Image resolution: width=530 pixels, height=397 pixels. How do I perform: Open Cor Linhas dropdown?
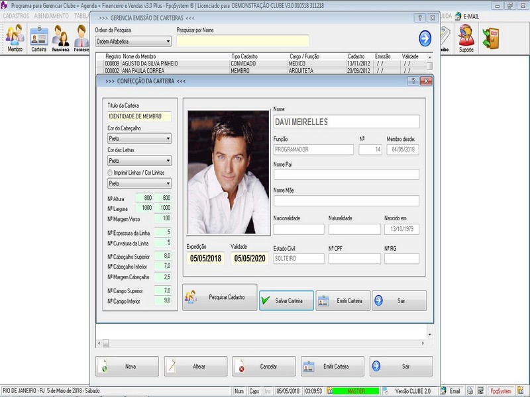click(x=139, y=183)
